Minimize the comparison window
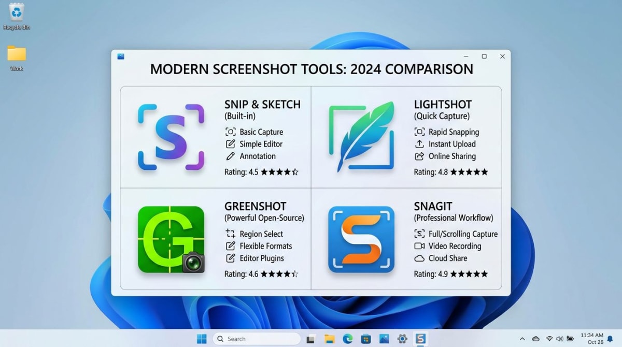 click(x=466, y=56)
